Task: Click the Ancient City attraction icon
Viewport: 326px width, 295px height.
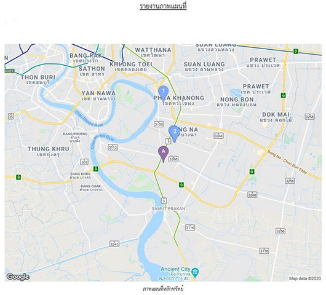Action: pos(195,272)
